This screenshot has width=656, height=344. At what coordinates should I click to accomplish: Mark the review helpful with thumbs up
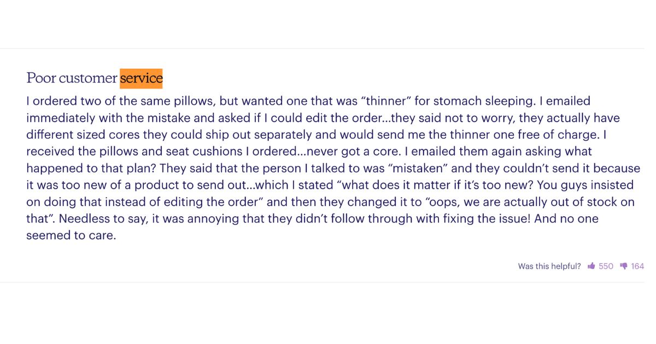pos(591,266)
